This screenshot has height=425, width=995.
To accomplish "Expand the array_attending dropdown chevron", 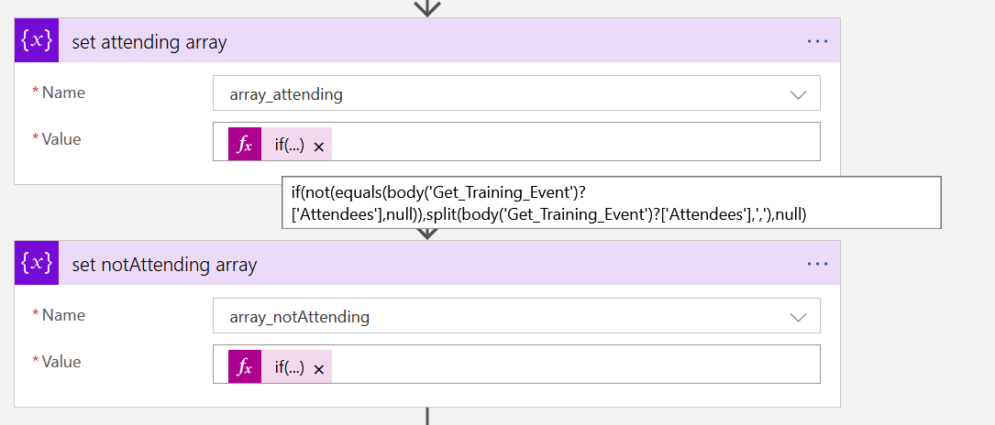I will 797,94.
